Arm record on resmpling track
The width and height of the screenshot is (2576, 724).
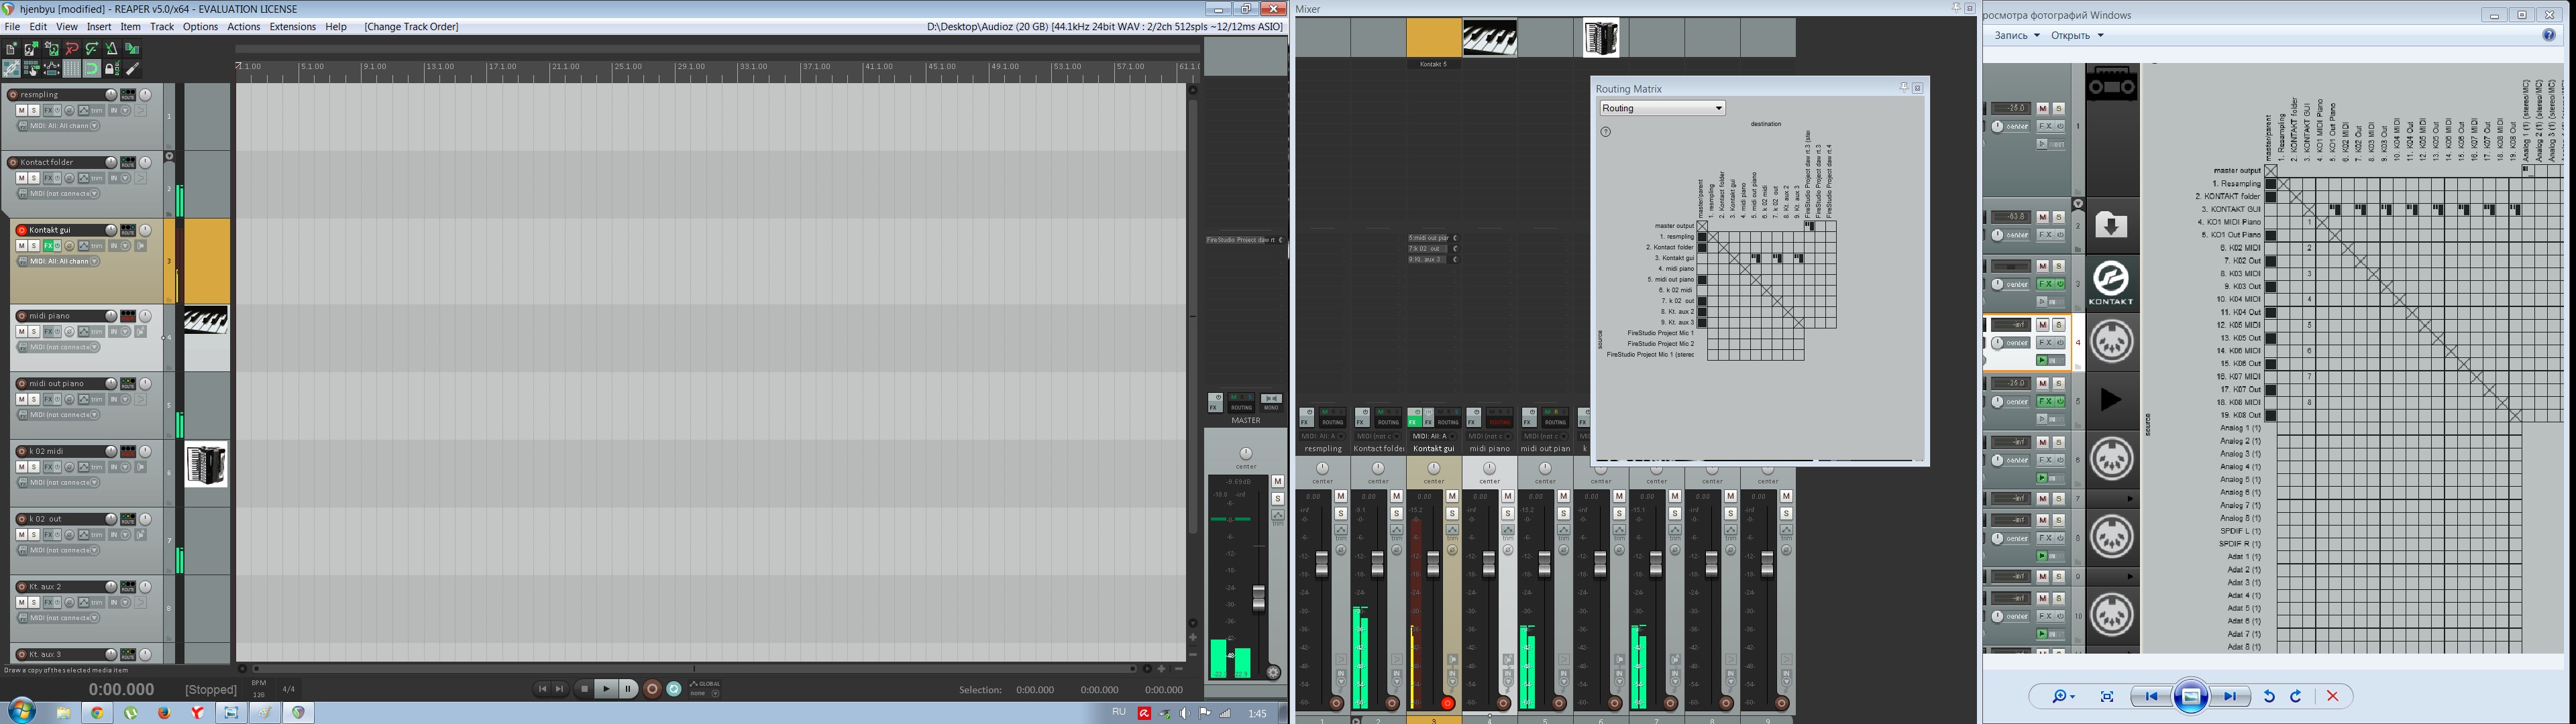point(12,94)
